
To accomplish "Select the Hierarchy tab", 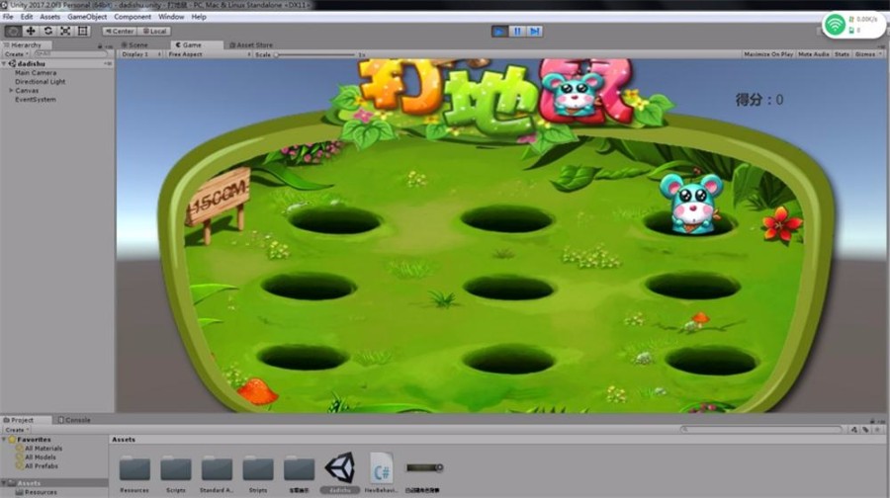I will pos(26,44).
